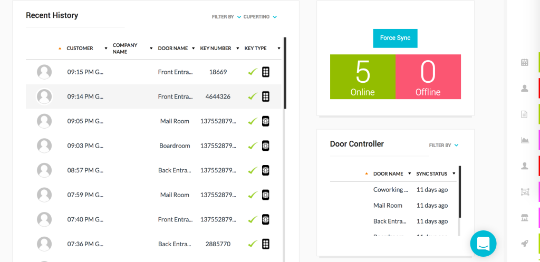The image size is (540, 262).
Task: Click the Company Name column header label
Action: (125, 48)
